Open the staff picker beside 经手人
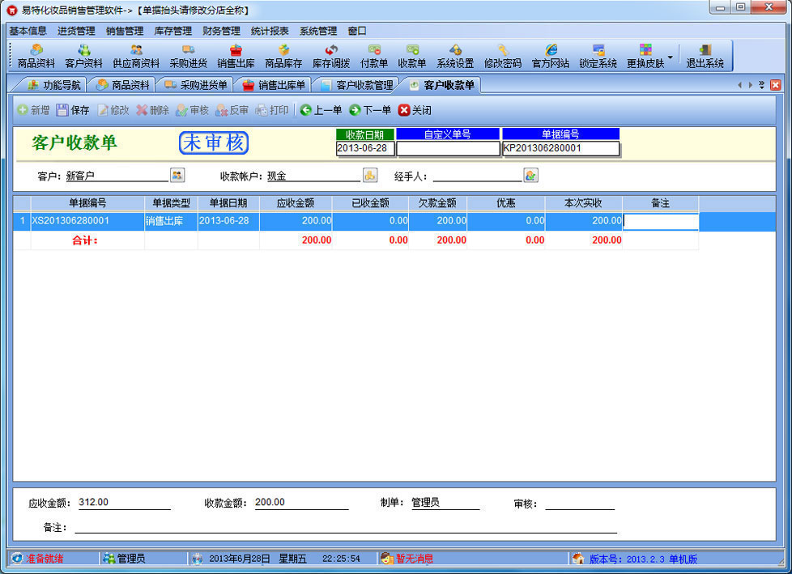Viewport: 792px width, 574px height. 530,175
